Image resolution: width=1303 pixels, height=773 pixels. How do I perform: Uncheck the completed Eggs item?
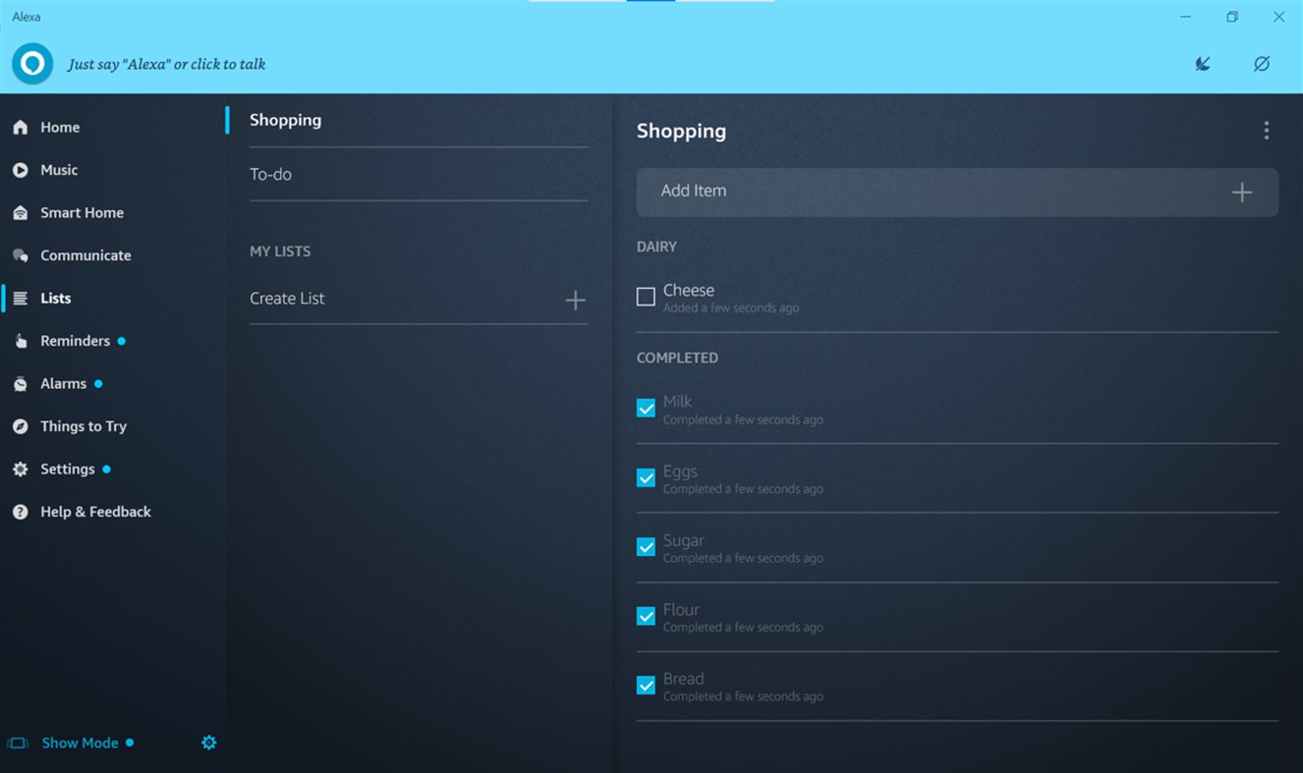646,476
